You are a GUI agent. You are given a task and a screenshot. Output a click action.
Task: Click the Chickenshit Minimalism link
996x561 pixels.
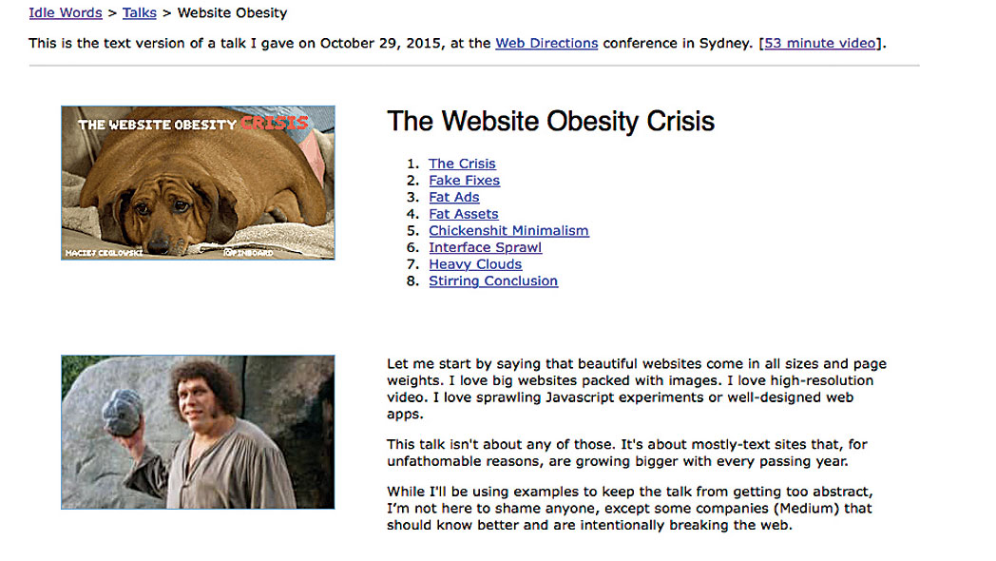coord(508,231)
